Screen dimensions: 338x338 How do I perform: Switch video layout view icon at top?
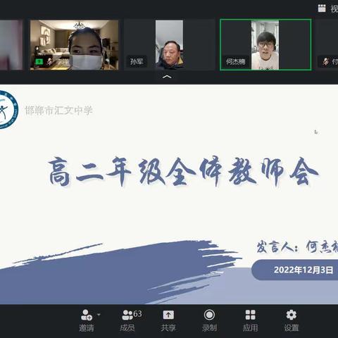click(x=322, y=8)
